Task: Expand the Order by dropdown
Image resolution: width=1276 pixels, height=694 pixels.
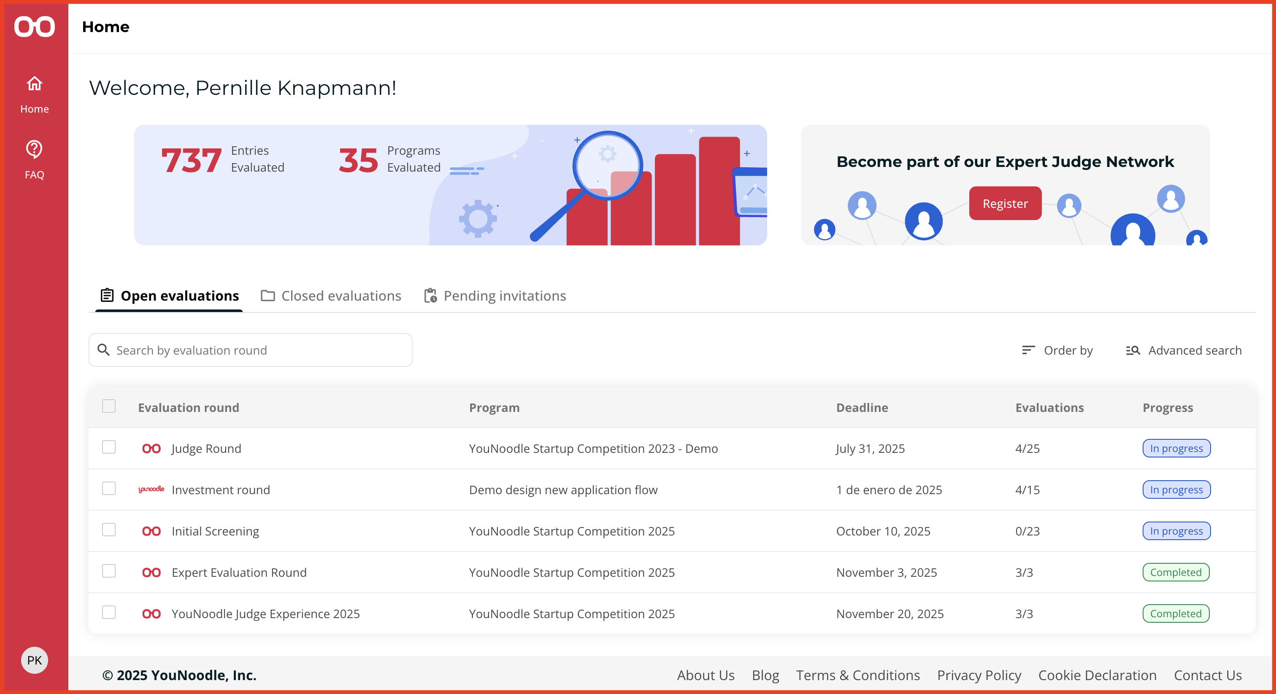Action: (x=1068, y=350)
